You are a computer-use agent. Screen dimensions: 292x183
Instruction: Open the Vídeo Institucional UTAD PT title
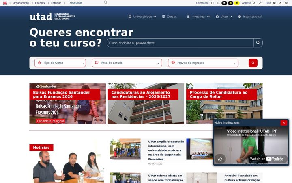(251, 131)
